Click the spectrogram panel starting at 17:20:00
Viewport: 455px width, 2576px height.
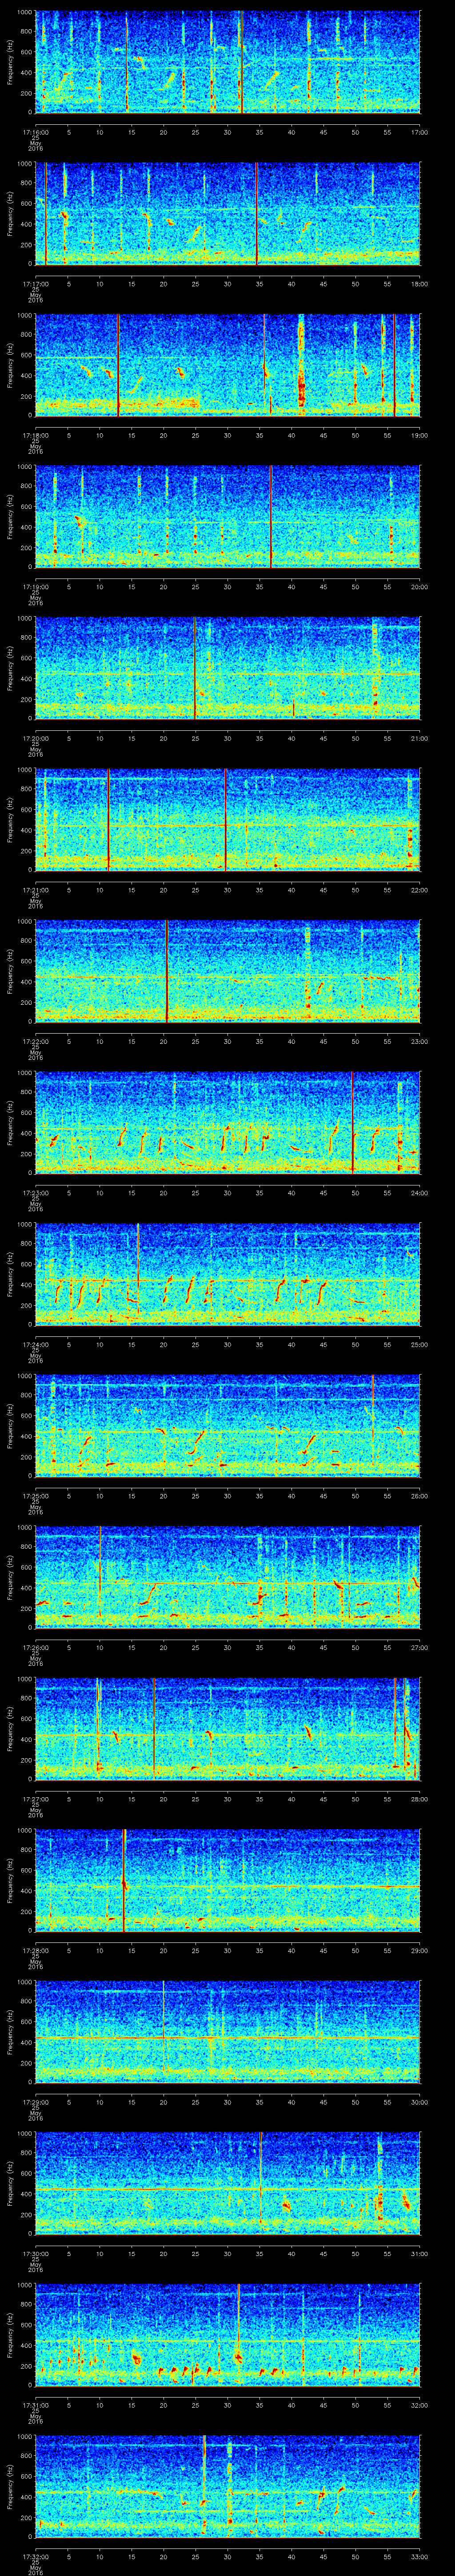[x=227, y=668]
